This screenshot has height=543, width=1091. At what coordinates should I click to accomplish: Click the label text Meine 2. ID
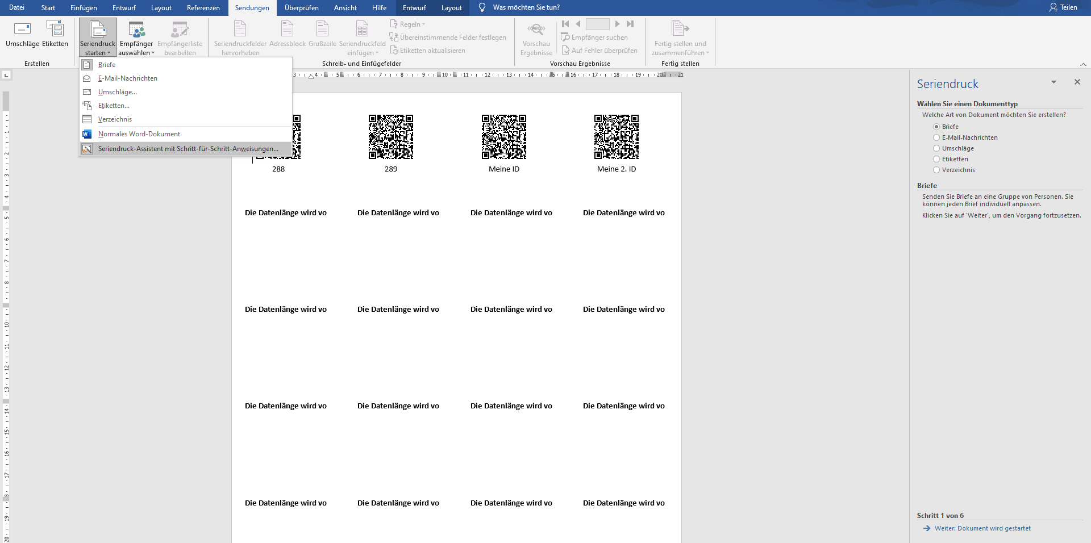617,169
